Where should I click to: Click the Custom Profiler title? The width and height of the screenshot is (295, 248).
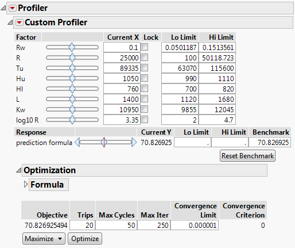(x=56, y=22)
